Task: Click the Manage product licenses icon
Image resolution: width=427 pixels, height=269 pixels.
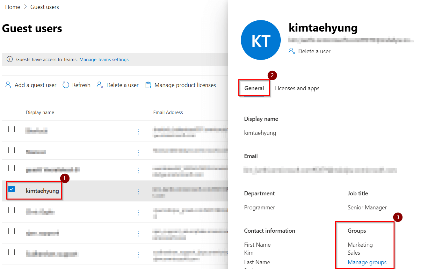Action: [148, 85]
